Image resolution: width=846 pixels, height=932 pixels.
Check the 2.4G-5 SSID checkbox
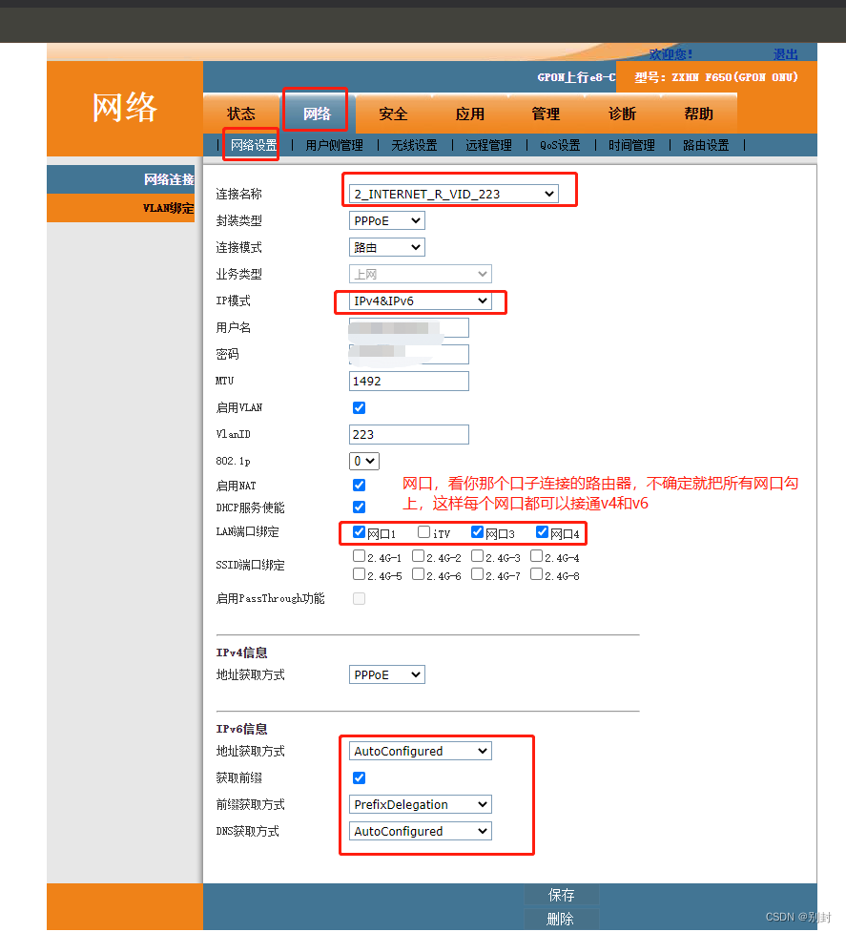[359, 573]
